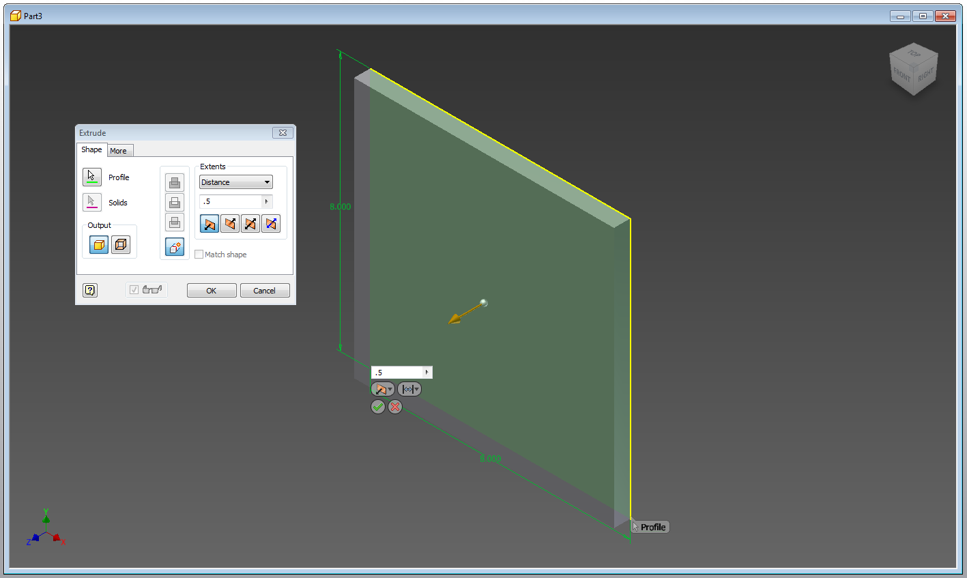The width and height of the screenshot is (967, 578).
Task: Click Cancel in Extrude dialog
Action: coord(265,290)
